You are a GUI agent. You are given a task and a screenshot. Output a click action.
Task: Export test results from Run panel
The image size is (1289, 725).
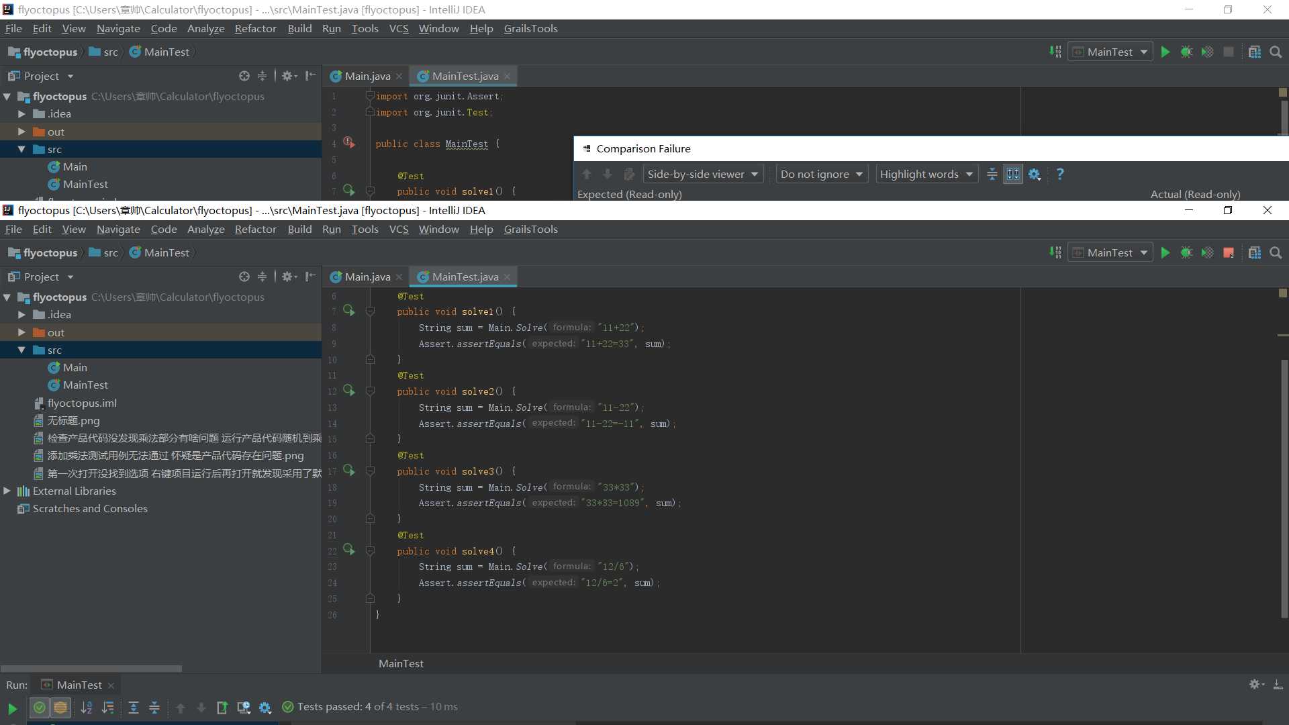coord(222,708)
